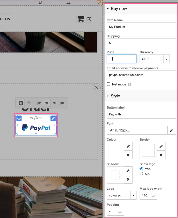This screenshot has height=218, width=178.
Task: Click the Button label field
Action: [141, 114]
